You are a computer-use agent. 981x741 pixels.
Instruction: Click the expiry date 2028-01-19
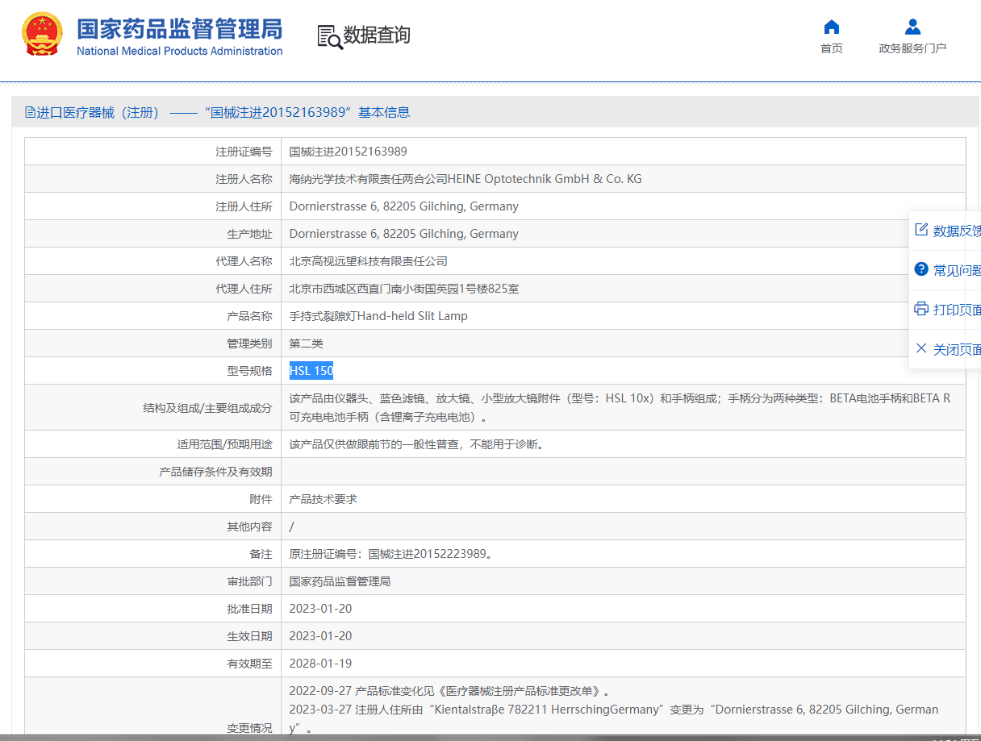[x=321, y=664]
